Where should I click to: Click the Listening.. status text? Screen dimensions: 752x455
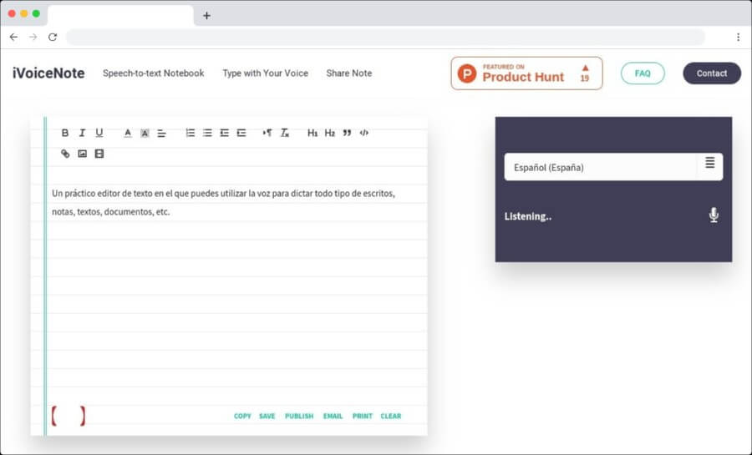click(528, 216)
